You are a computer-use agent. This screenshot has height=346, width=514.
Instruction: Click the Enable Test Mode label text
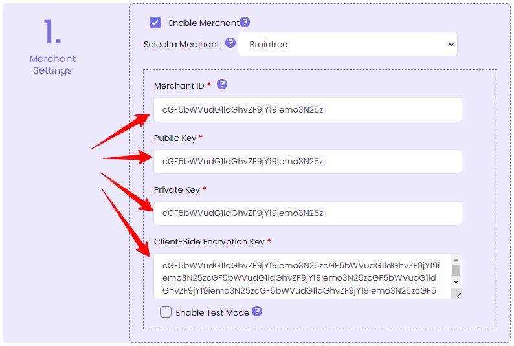point(212,312)
